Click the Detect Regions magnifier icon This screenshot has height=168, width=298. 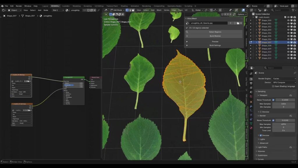187,32
